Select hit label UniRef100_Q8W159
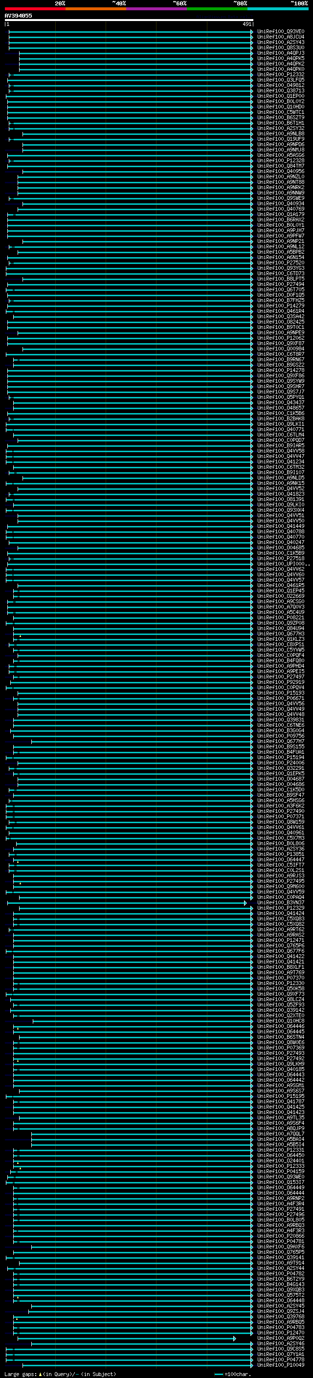The width and height of the screenshot is (313, 1378). 280,822
